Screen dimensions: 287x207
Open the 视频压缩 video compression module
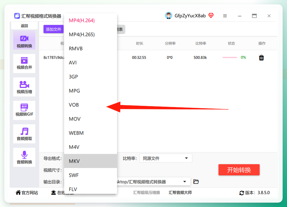click(x=24, y=87)
